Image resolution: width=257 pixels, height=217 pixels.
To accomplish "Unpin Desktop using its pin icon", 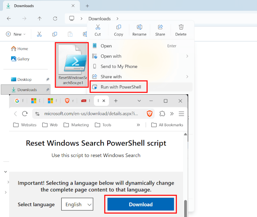I will [47, 79].
